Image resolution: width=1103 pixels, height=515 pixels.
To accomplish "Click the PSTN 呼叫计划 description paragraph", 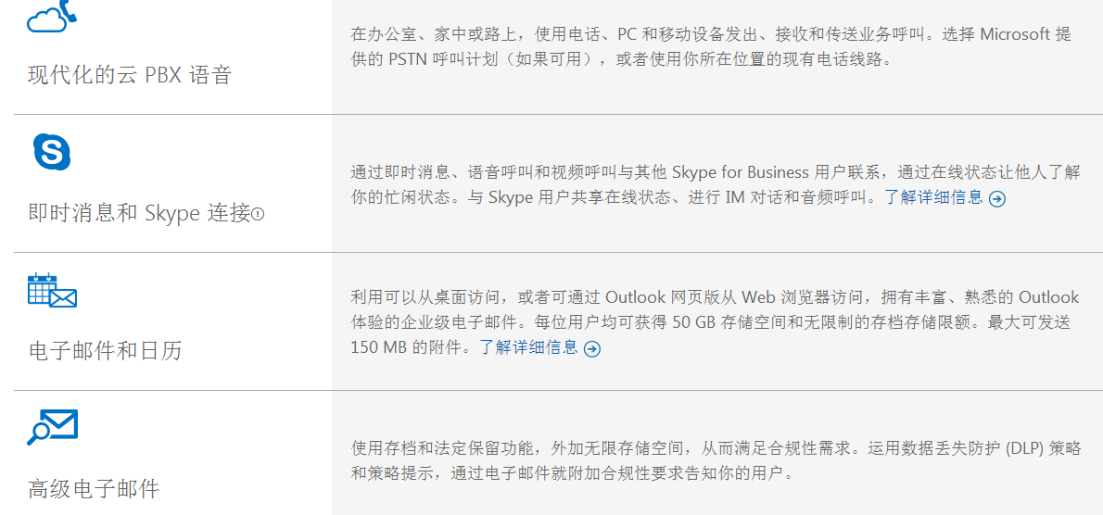I will coord(711,46).
